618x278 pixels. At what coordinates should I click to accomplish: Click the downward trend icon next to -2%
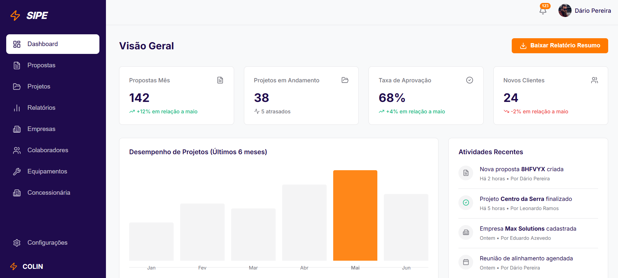[x=506, y=111]
